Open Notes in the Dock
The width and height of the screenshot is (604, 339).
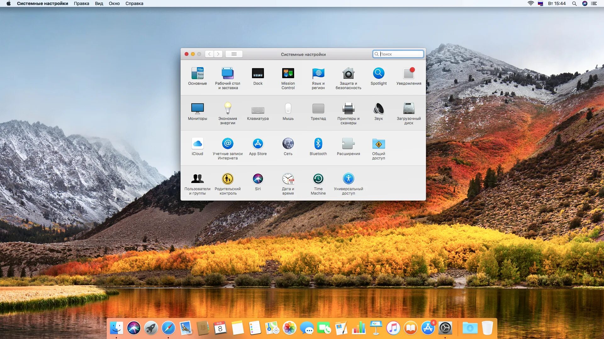(x=238, y=328)
